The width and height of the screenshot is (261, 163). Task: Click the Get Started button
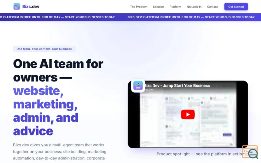point(236,7)
